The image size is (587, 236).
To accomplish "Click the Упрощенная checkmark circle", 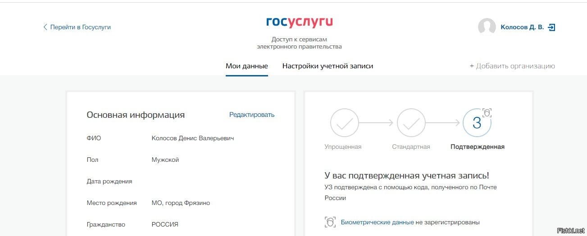I will pos(345,123).
